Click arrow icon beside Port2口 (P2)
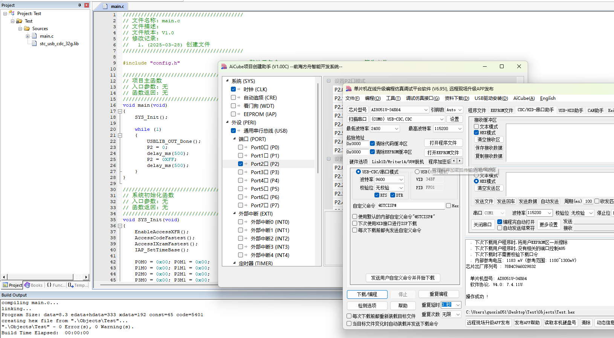 (246, 164)
